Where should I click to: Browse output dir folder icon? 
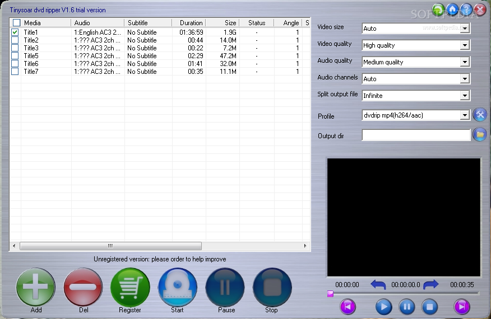(x=480, y=135)
